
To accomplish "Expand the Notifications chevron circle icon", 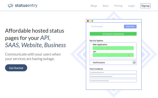I will 134,62.
